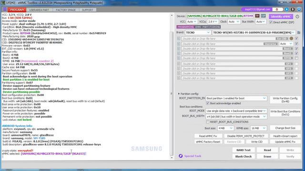Switch to the USERAREA PART tab
This screenshot has width=305, height=171.
[39, 9]
